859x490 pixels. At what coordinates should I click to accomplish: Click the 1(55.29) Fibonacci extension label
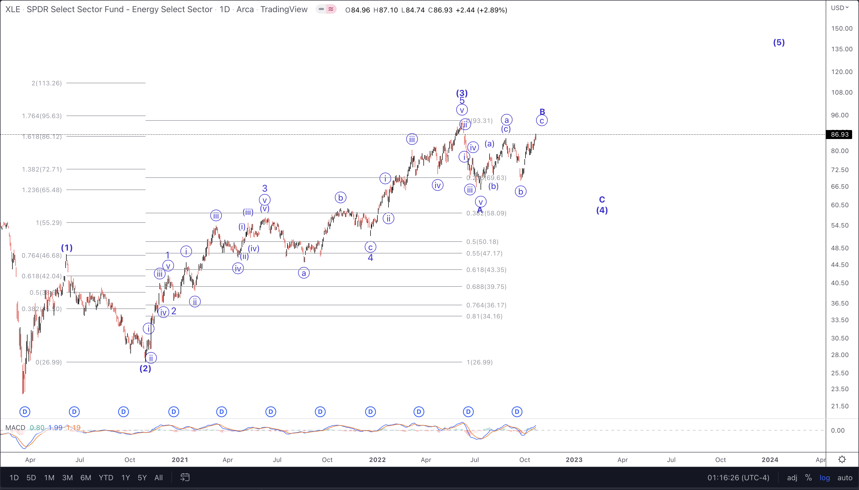pyautogui.click(x=49, y=223)
